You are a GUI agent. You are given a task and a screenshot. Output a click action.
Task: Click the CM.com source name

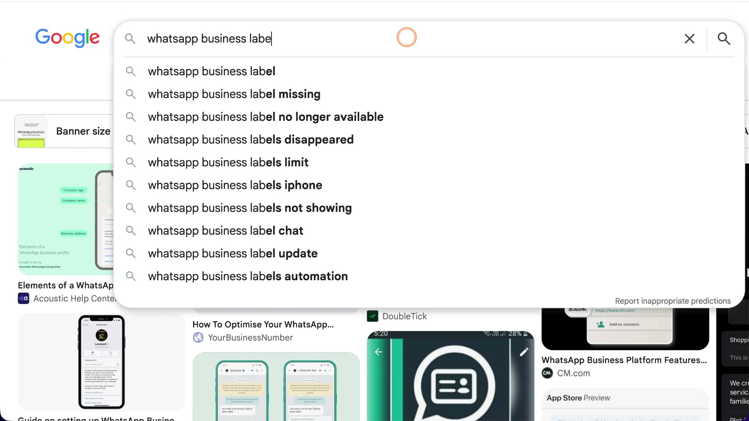point(573,373)
